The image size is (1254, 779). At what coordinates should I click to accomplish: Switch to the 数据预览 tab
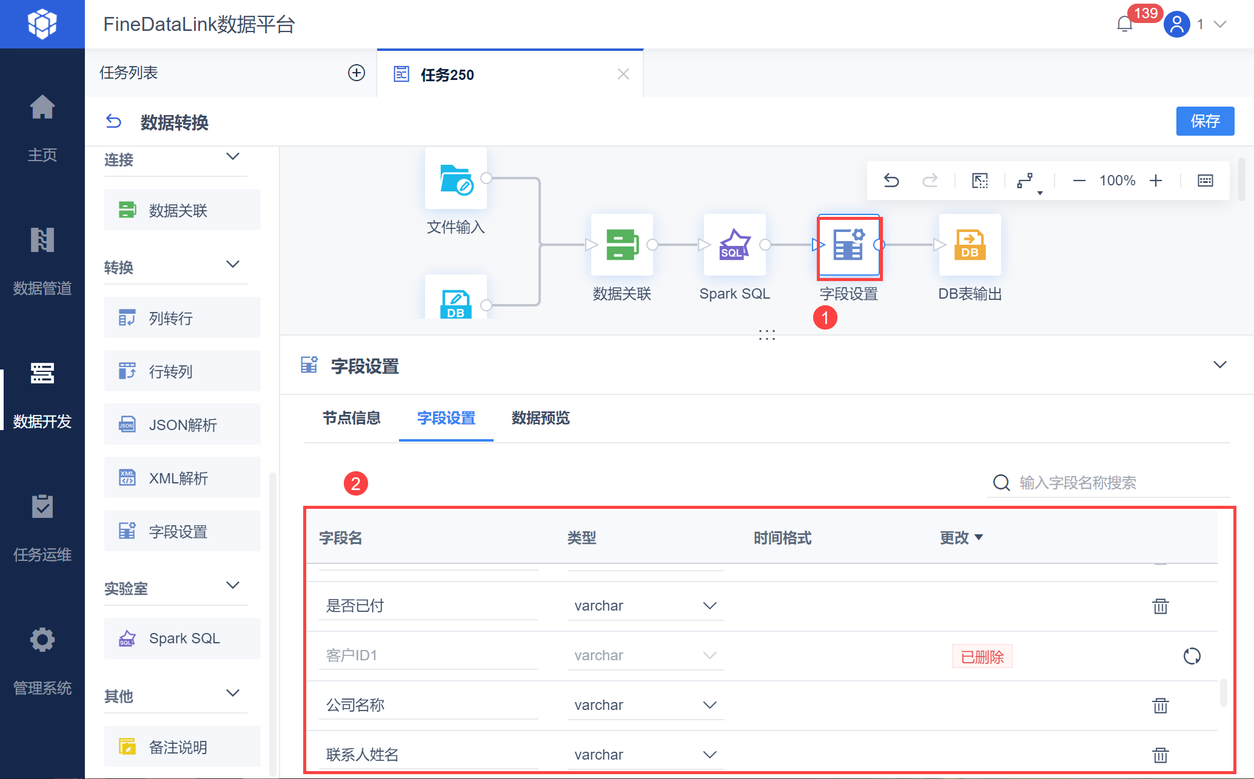coord(540,418)
